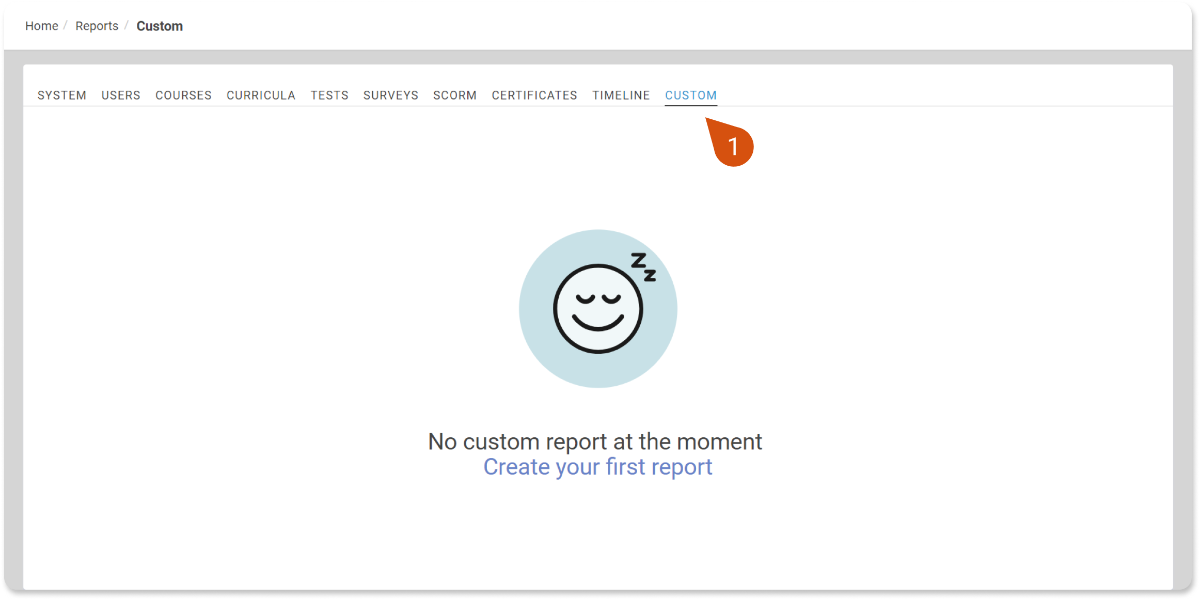Click the bold Custom breadcrumb item
Screen dimensions: 1200x600
pyautogui.click(x=160, y=26)
